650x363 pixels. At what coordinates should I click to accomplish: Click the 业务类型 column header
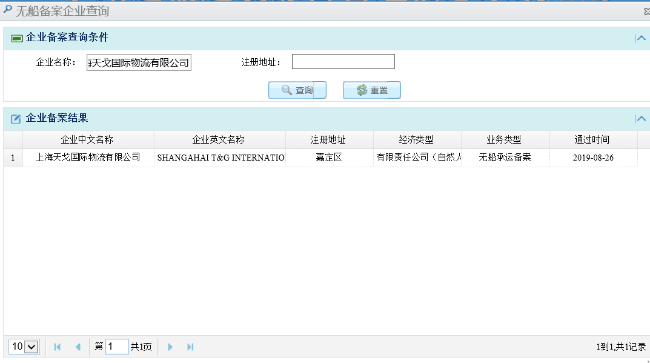(505, 140)
